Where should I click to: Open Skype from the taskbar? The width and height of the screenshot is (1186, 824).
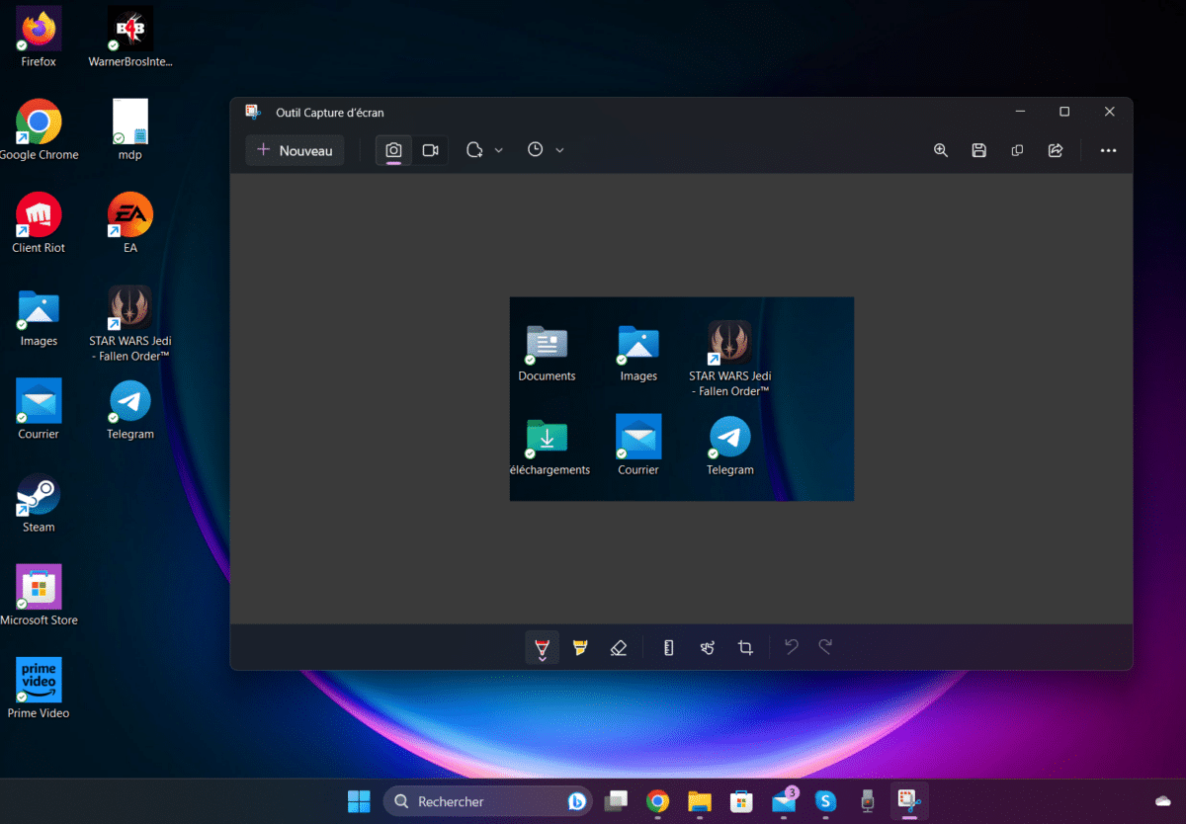pyautogui.click(x=825, y=801)
